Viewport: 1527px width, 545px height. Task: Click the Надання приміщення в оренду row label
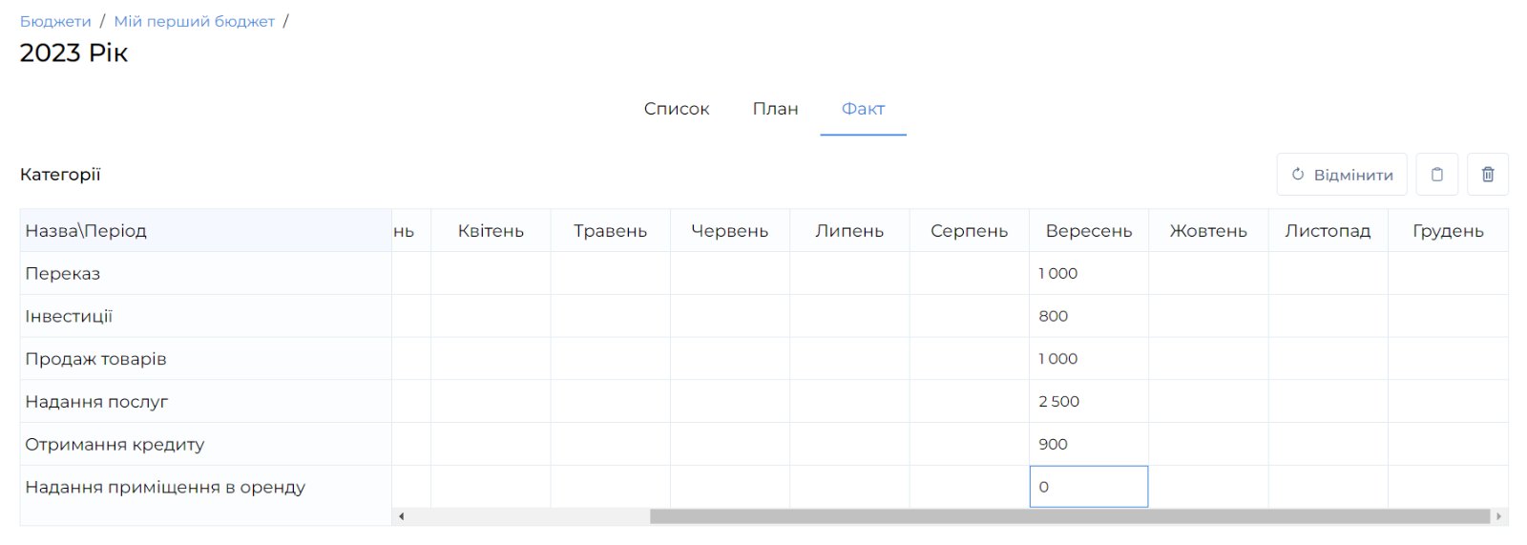point(165,487)
